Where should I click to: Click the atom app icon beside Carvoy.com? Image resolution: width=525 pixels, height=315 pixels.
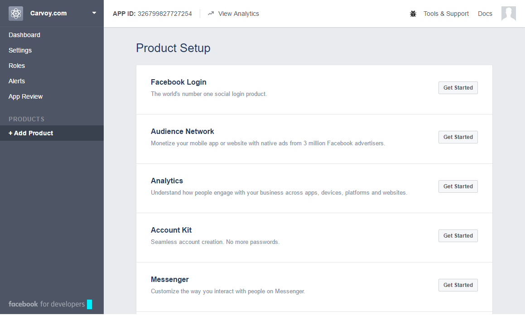pyautogui.click(x=15, y=13)
